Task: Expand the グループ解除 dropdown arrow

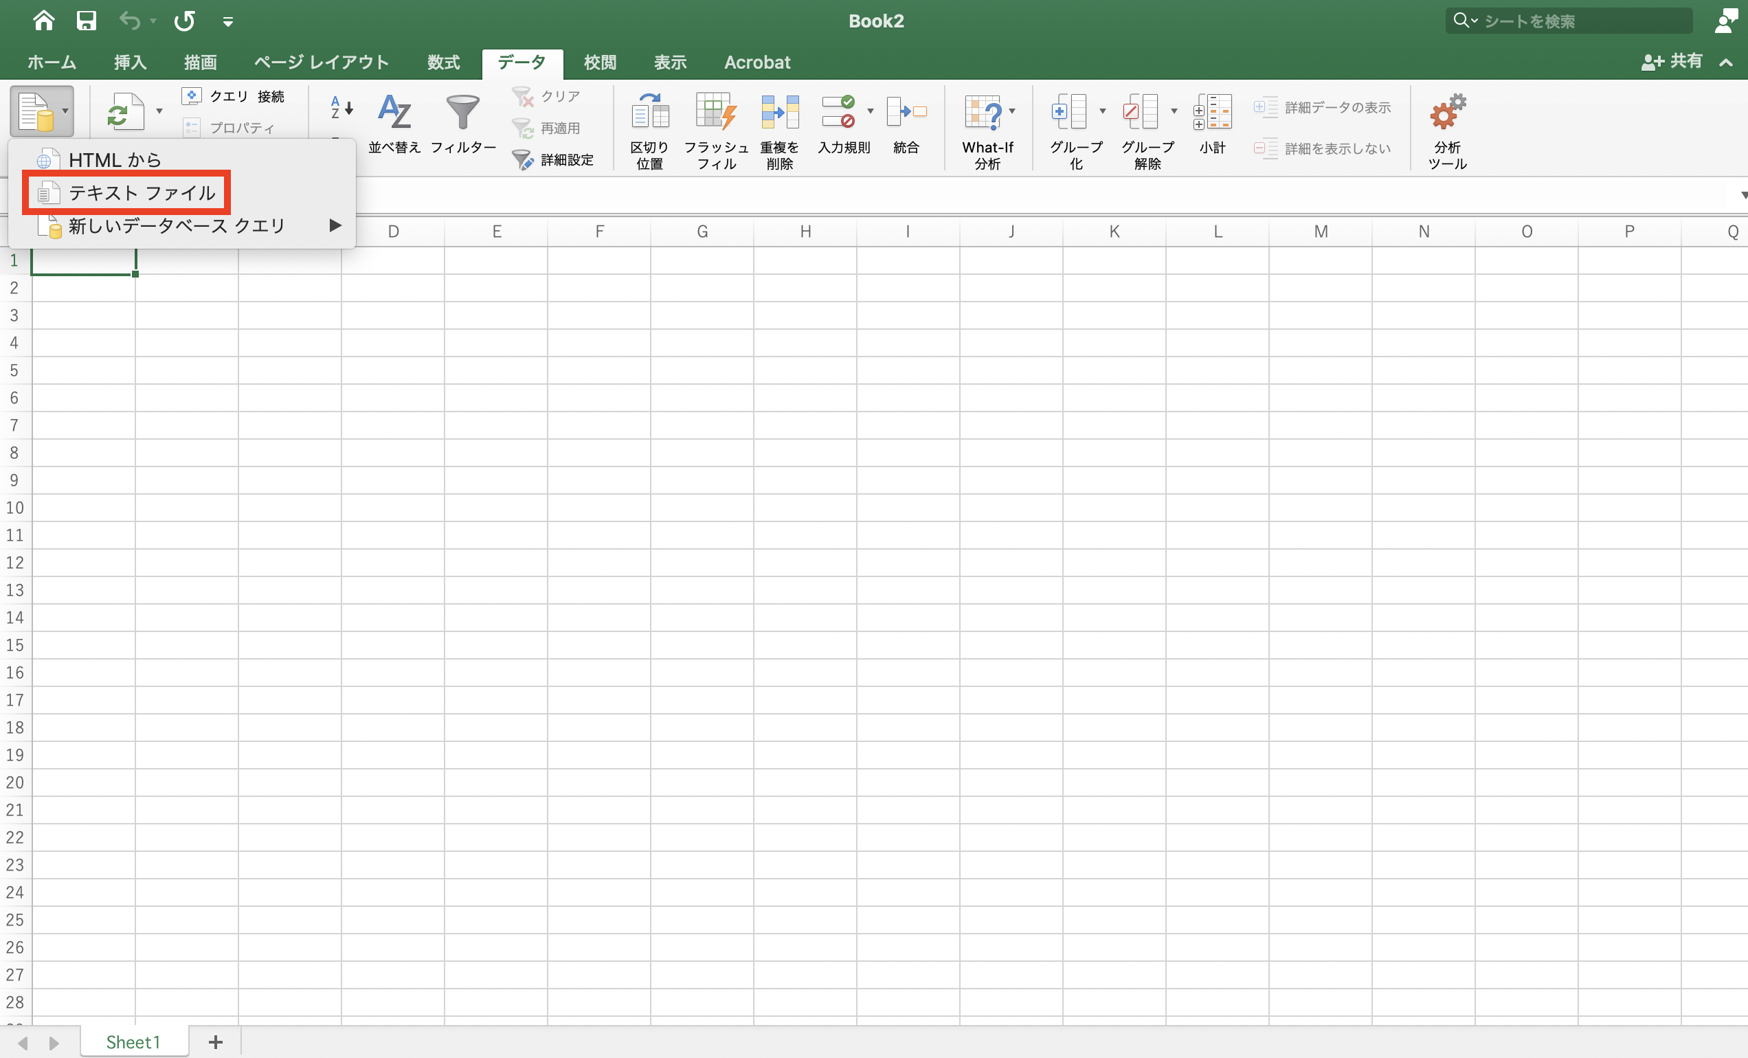Action: coord(1174,111)
